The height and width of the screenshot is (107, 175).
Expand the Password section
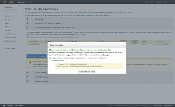pyautogui.click(x=27, y=19)
